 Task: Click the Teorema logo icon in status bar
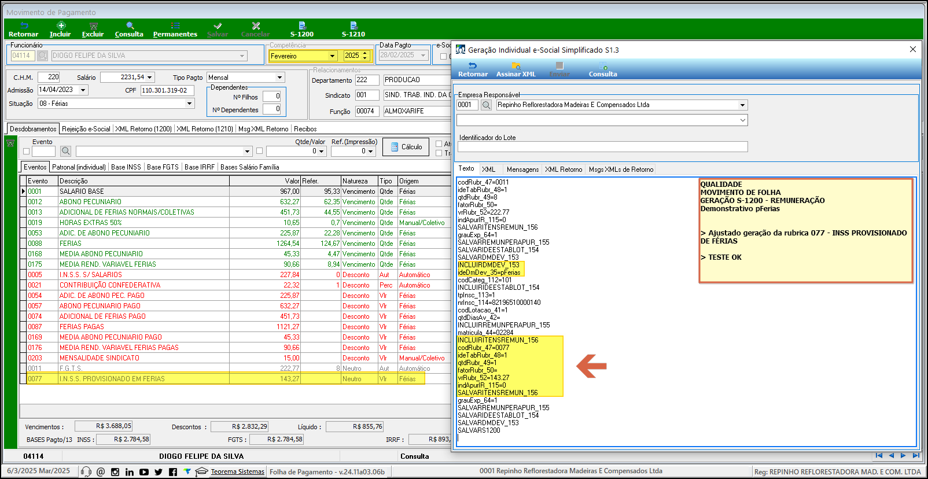(187, 471)
